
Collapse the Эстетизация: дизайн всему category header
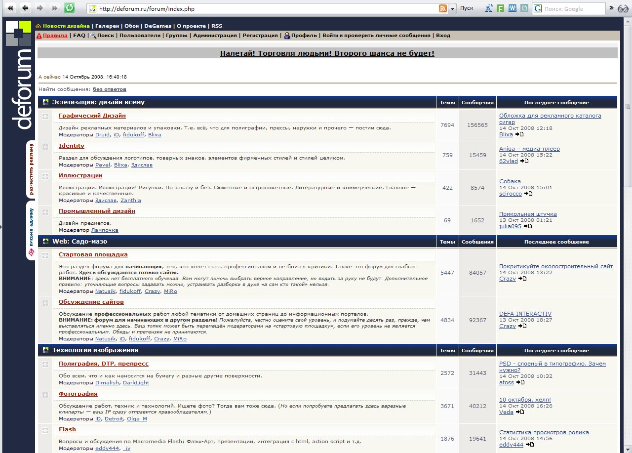pyautogui.click(x=45, y=102)
